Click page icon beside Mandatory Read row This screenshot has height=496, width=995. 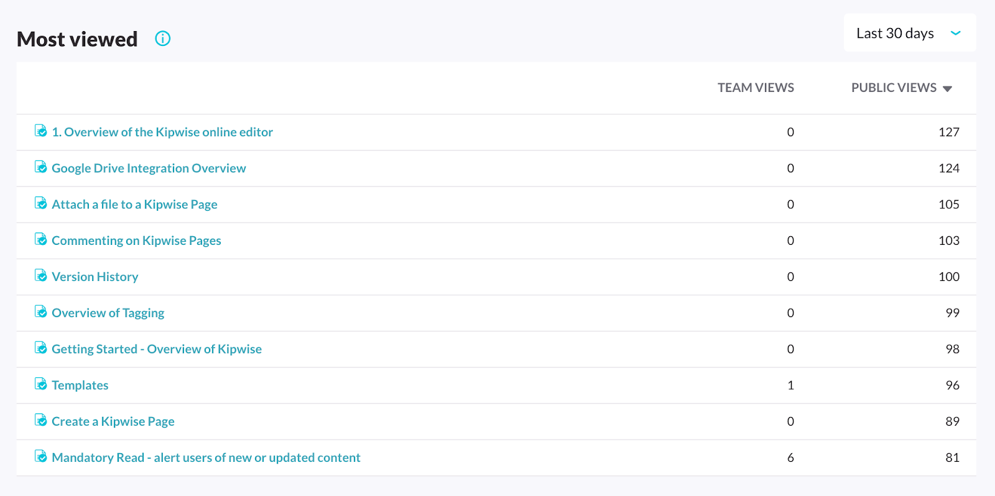[x=40, y=456]
